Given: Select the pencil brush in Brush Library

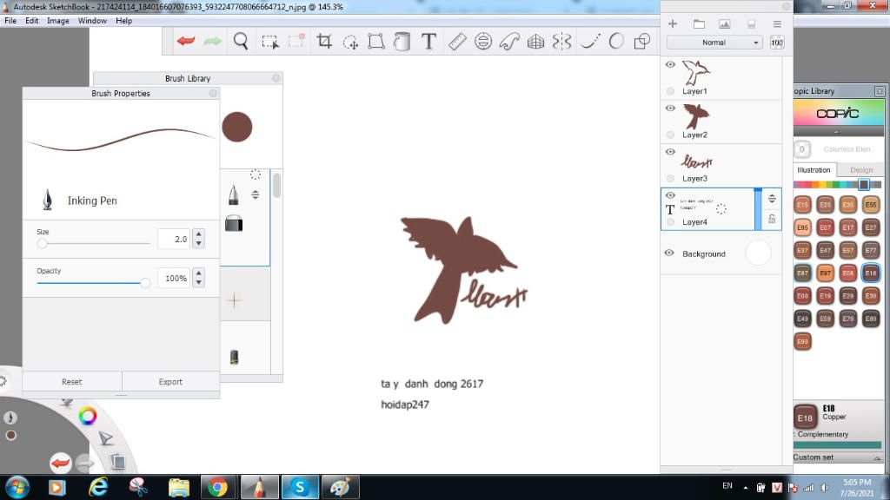Looking at the screenshot, I should 233,195.
